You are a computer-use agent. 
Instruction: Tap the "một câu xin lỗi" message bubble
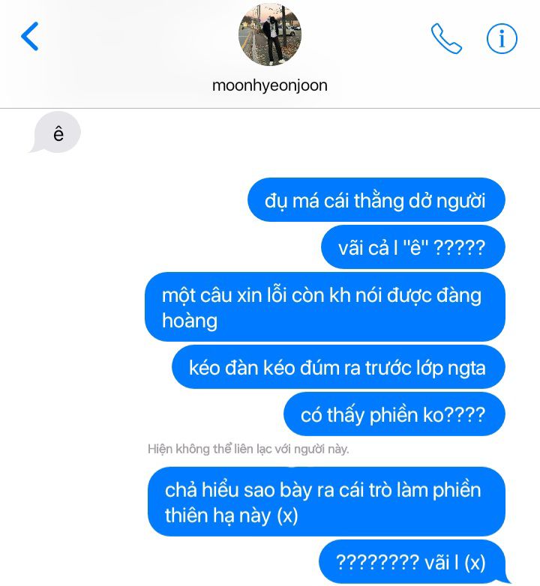[325, 306]
